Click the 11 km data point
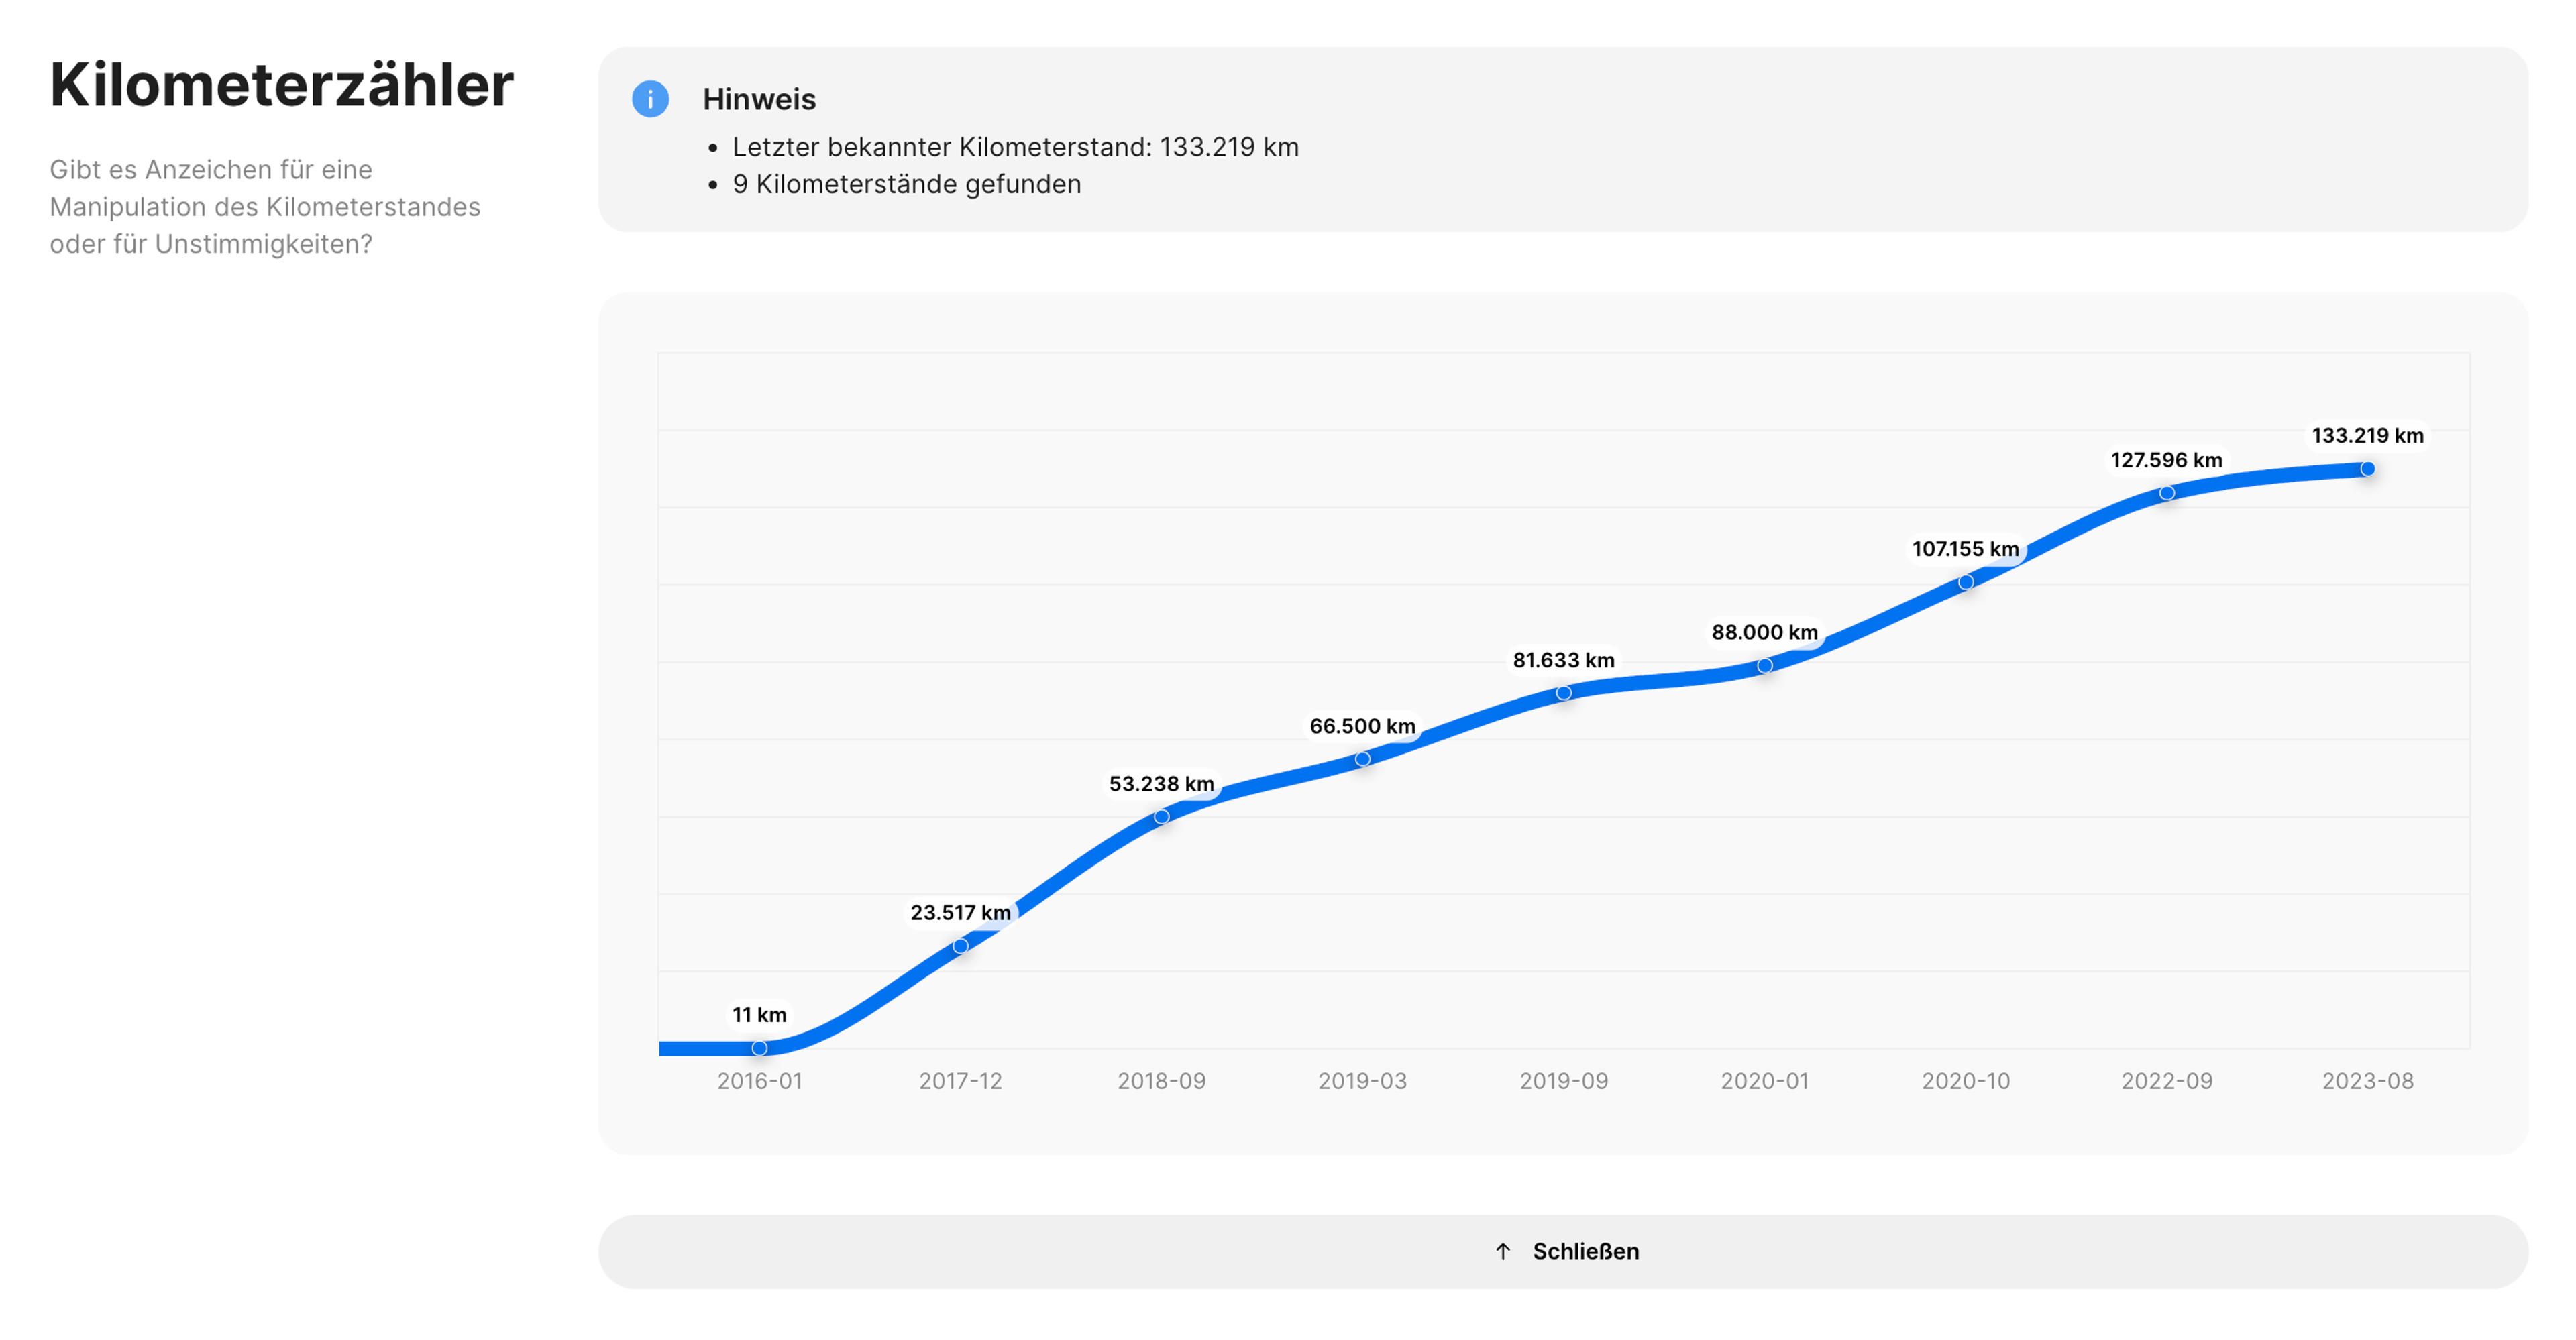 760,1048
